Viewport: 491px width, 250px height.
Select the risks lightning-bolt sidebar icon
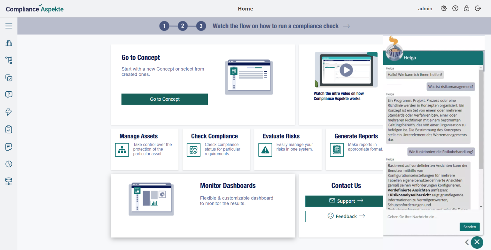tap(9, 112)
